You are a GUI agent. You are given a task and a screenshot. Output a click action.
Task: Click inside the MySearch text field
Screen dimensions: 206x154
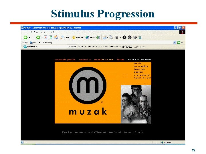pos(52,46)
